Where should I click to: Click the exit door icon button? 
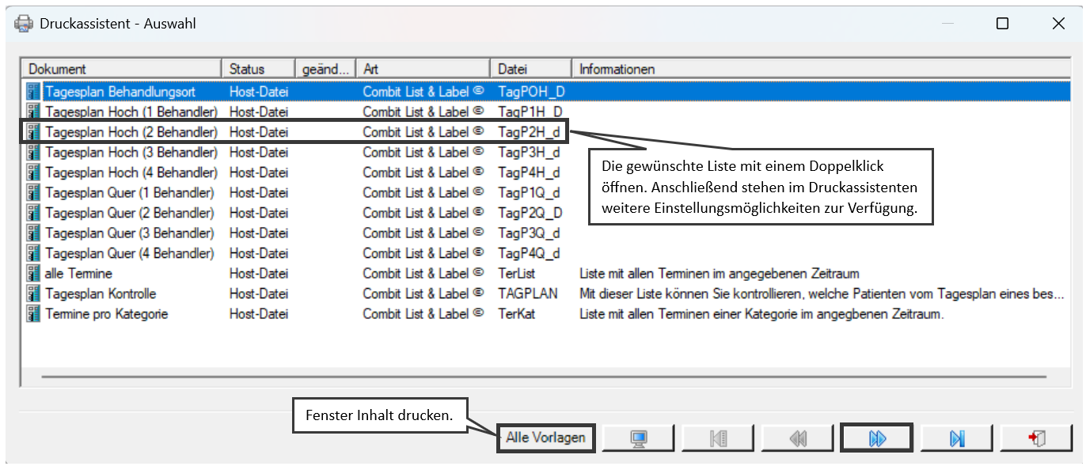(x=1036, y=438)
